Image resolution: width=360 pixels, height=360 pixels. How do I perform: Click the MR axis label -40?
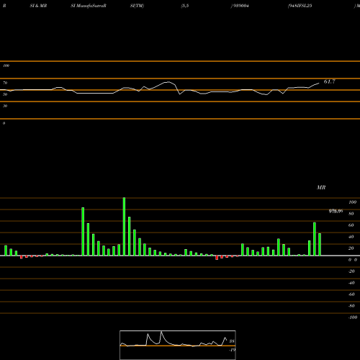click(x=351, y=283)
